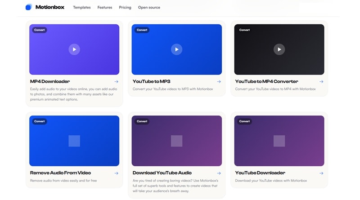Stop the Remove Audio From Video preview
360x200 pixels.
tap(74, 141)
